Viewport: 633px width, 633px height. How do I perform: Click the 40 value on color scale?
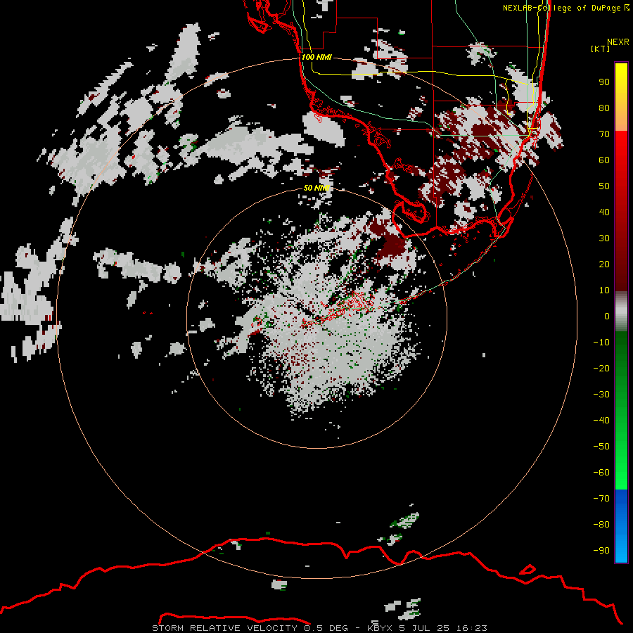pyautogui.click(x=604, y=212)
